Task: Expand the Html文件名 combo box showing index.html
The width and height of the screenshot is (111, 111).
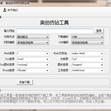Action: point(88,53)
